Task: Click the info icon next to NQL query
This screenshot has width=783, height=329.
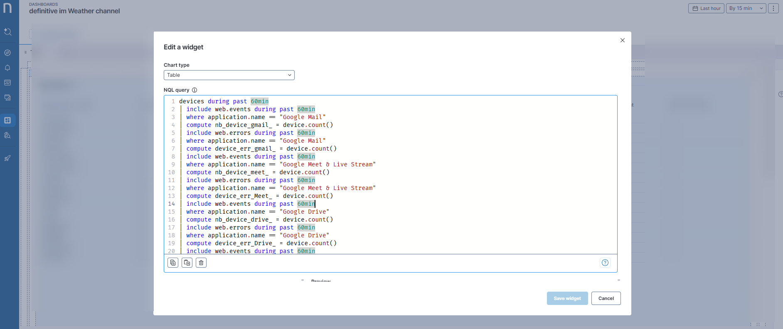Action: pos(195,90)
